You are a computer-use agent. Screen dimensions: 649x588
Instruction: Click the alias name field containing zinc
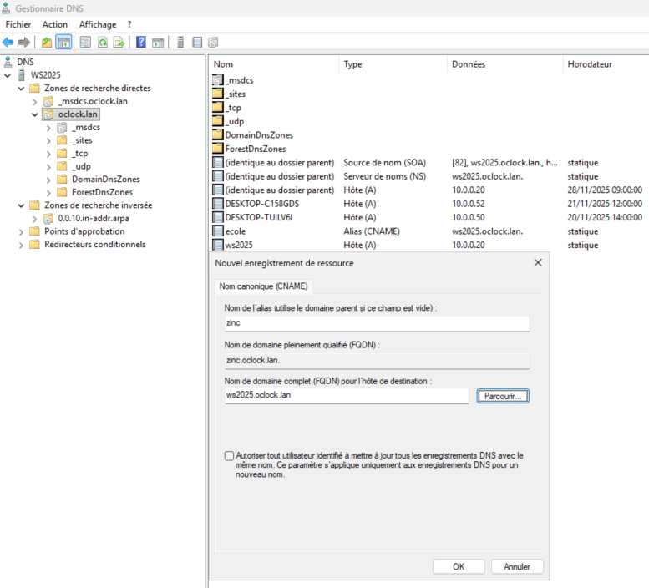click(x=375, y=323)
